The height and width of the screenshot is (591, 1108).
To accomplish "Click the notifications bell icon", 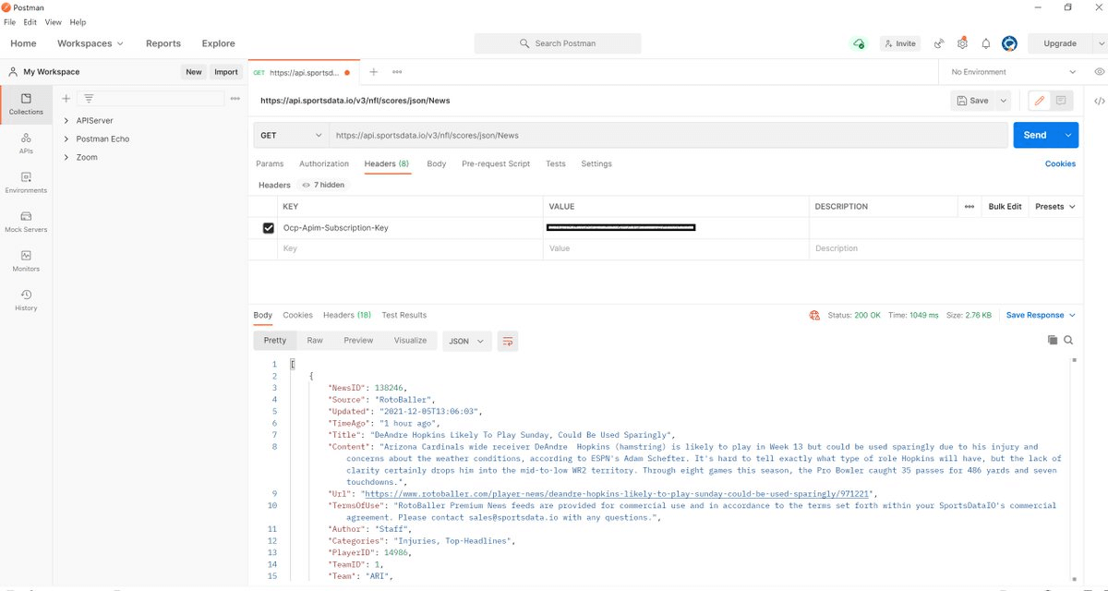I will coord(986,43).
